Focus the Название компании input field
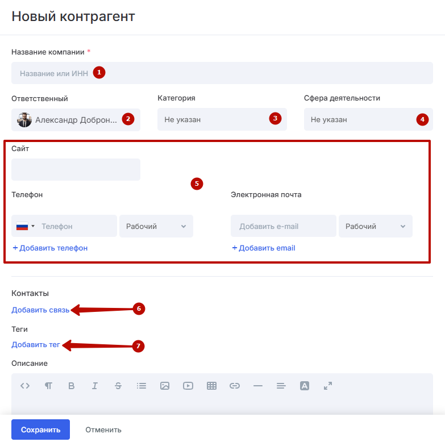Screen dimensions: 445x442 pyautogui.click(x=222, y=73)
